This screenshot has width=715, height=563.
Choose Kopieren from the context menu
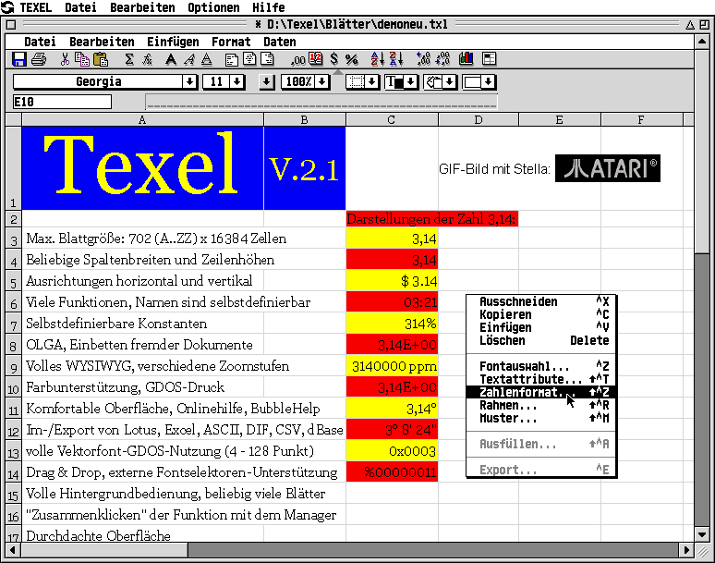click(541, 314)
